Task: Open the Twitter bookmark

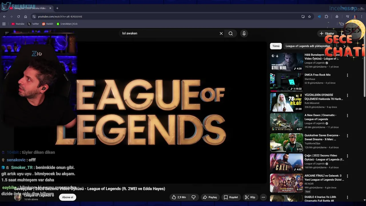Action: point(33,24)
